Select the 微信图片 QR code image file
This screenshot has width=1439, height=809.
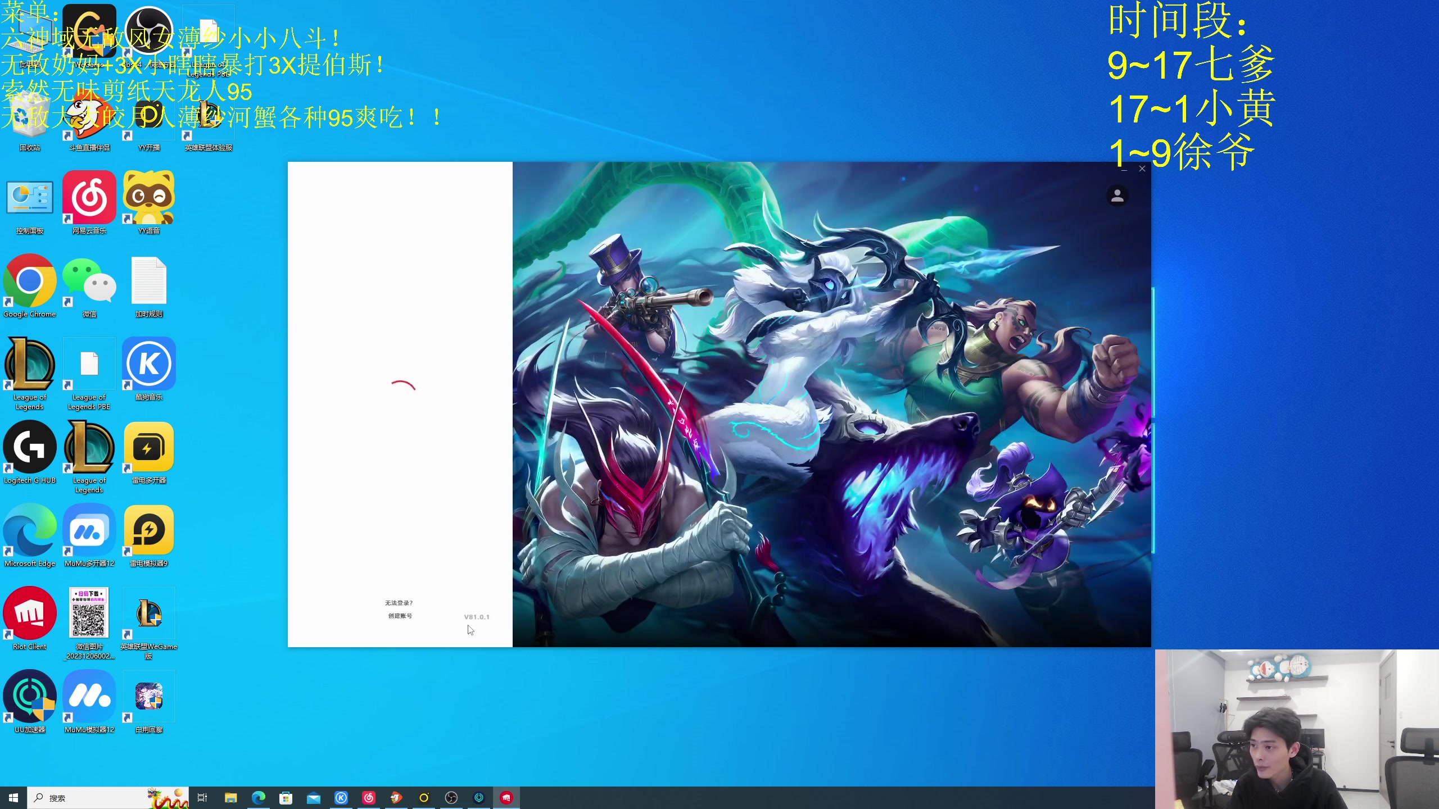[x=89, y=624]
